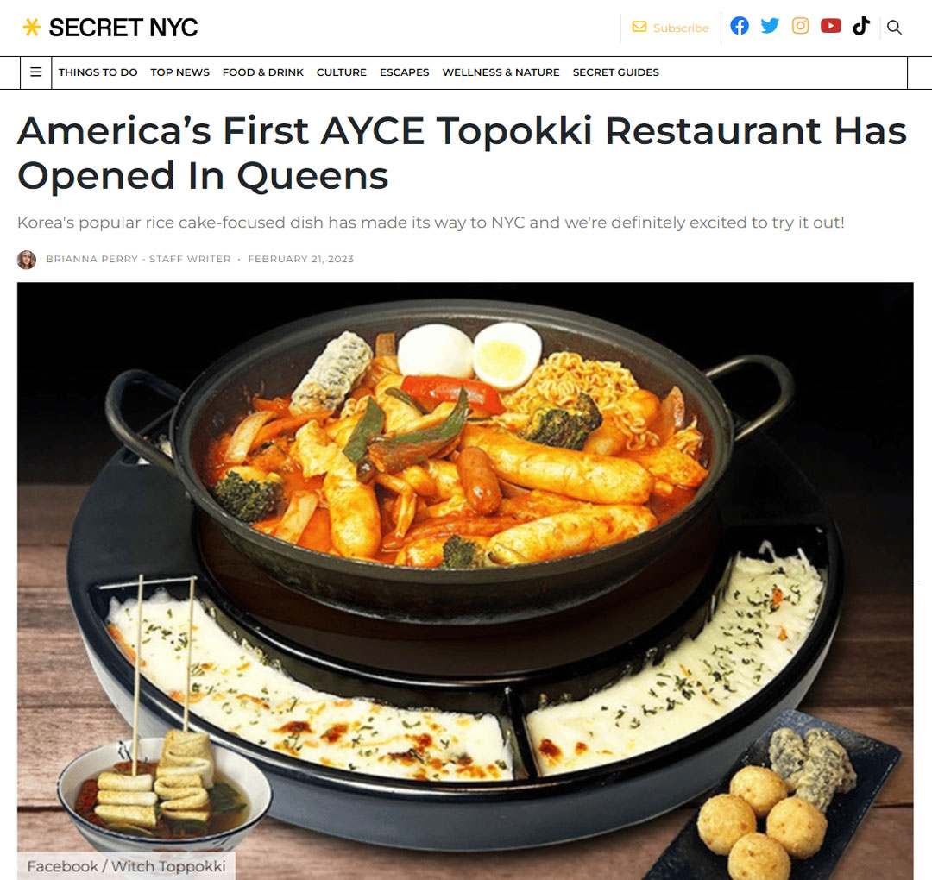Open Brianna Perry author link
The width and height of the screenshot is (932, 880).
tap(91, 259)
